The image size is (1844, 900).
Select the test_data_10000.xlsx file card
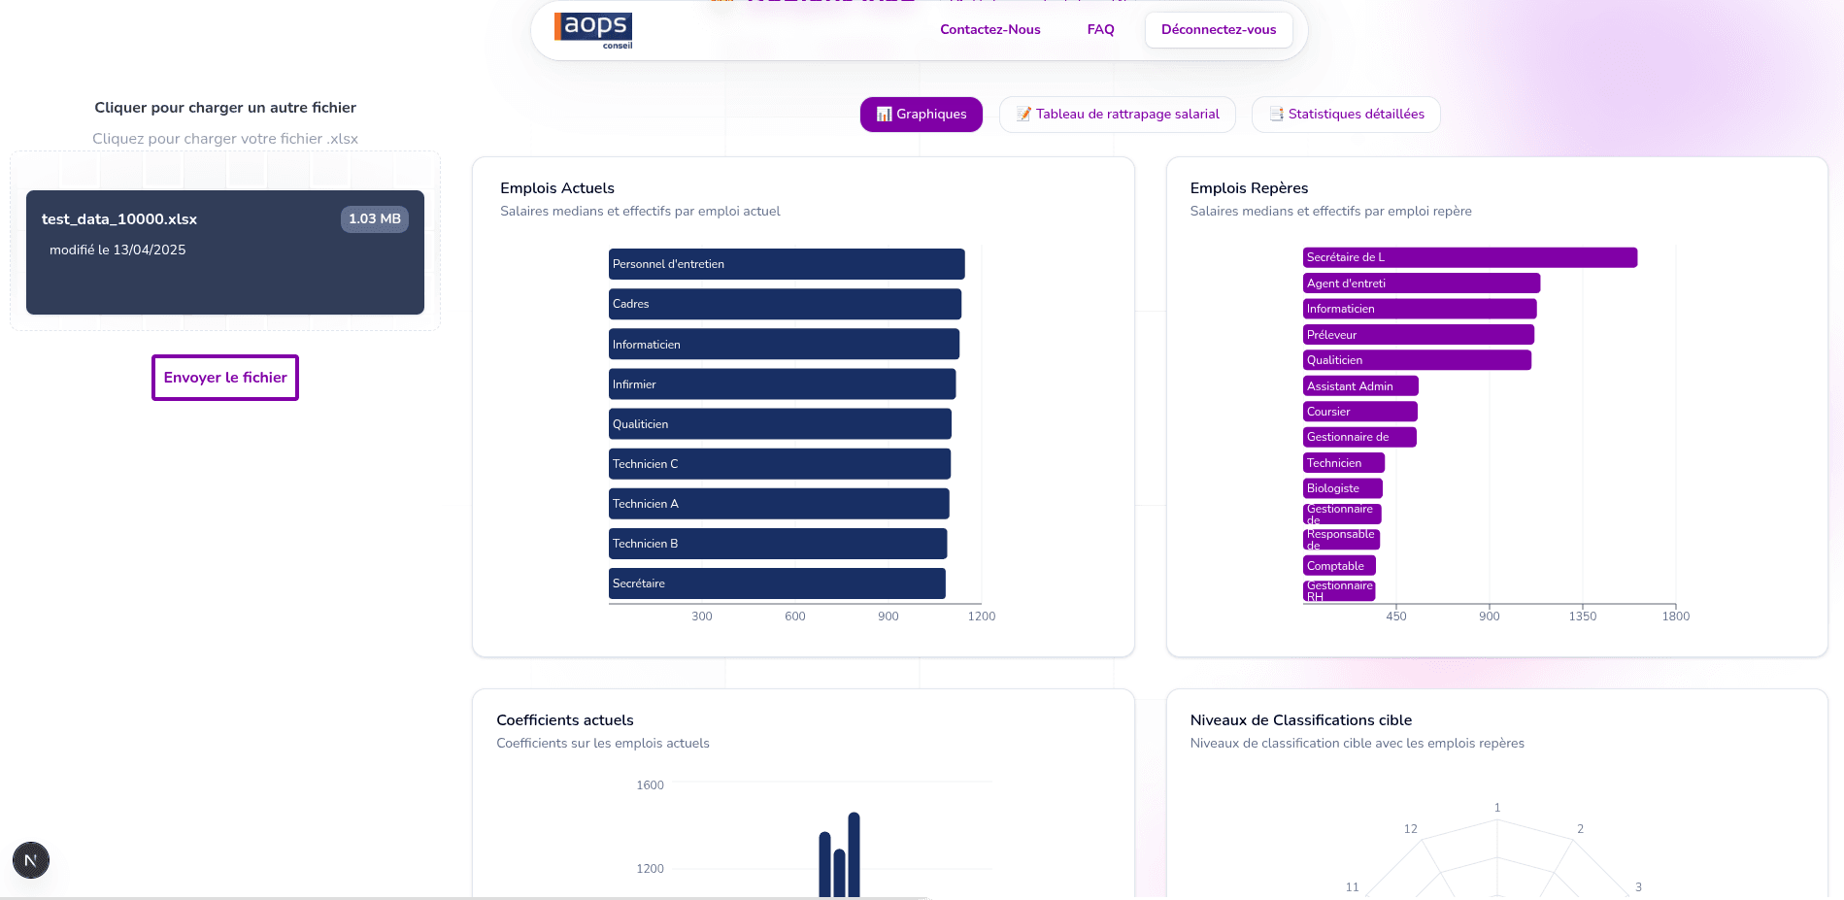224,253
